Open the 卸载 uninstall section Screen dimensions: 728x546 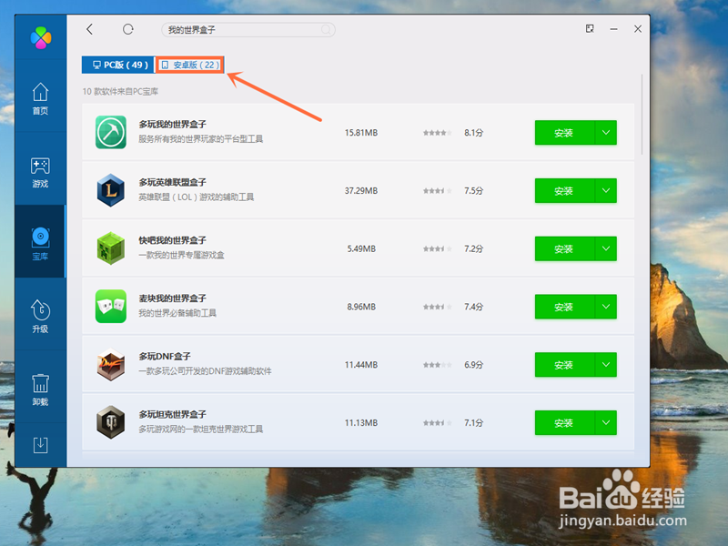[40, 389]
